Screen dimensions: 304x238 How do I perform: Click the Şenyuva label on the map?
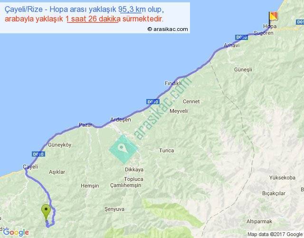point(114,208)
